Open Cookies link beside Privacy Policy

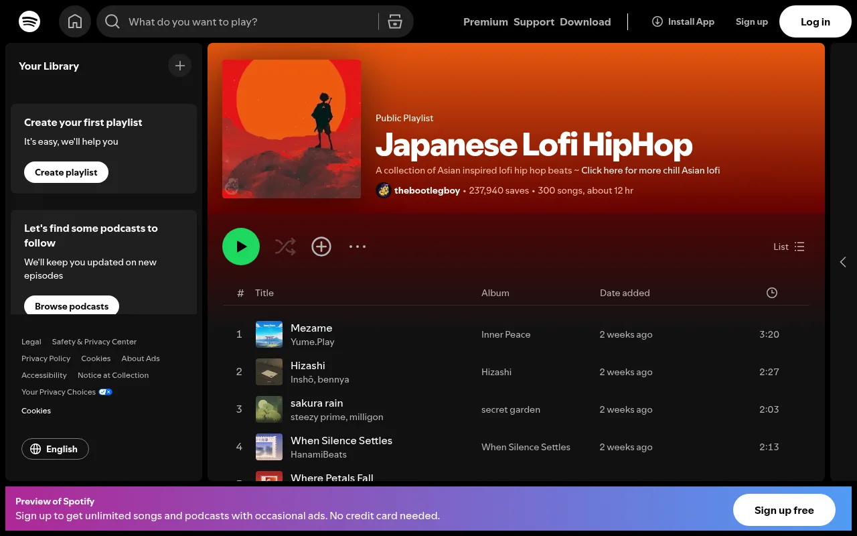96,358
